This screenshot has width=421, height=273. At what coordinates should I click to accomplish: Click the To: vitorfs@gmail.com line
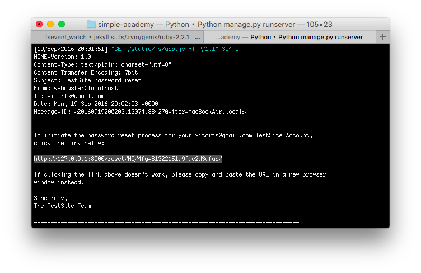(x=69, y=96)
